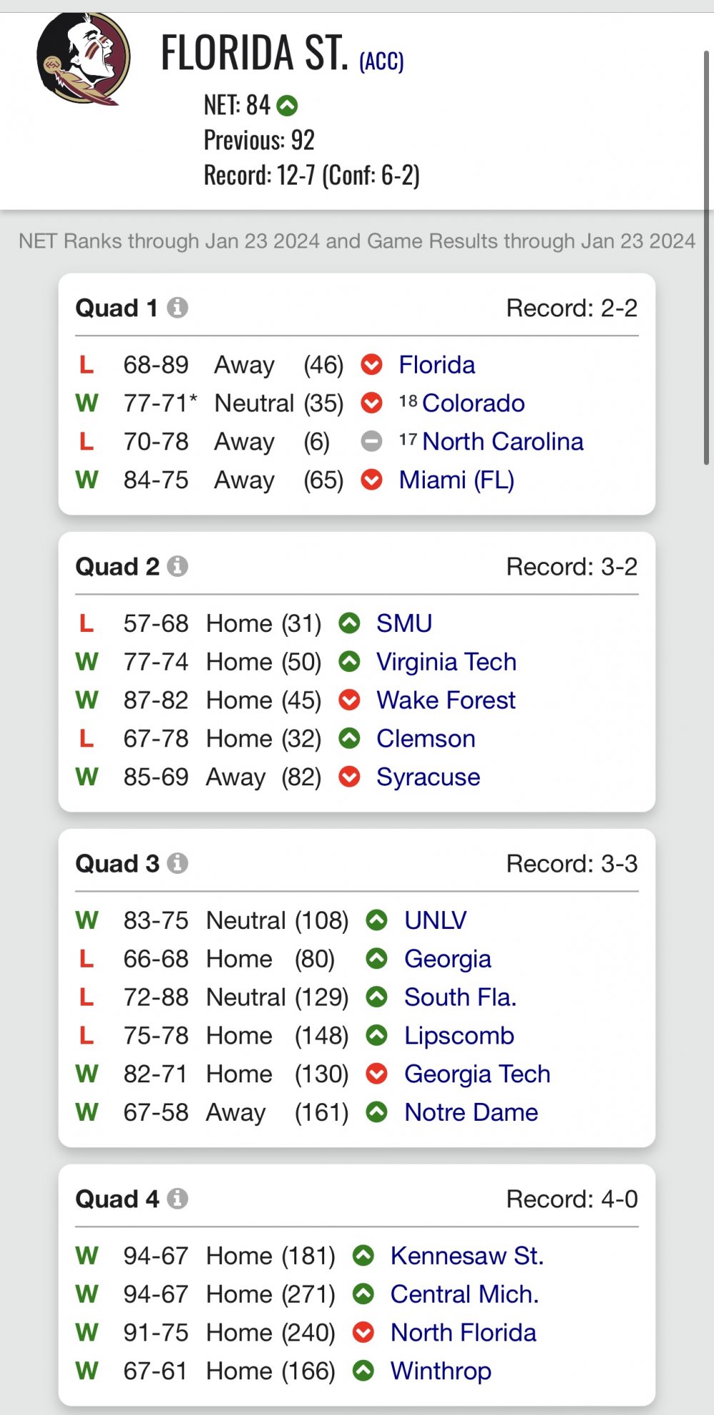Click green up arrow beside Kennesaw St.
The width and height of the screenshot is (714, 1415).
pos(363,1256)
